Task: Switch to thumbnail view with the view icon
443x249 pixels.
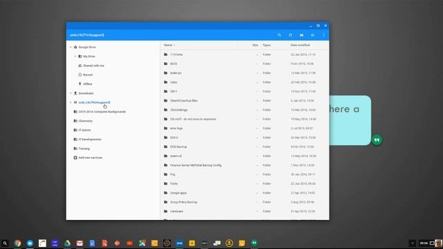Action: 302,35
